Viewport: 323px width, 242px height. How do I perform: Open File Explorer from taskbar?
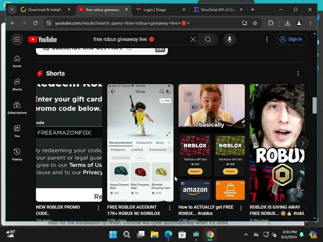tap(154, 234)
